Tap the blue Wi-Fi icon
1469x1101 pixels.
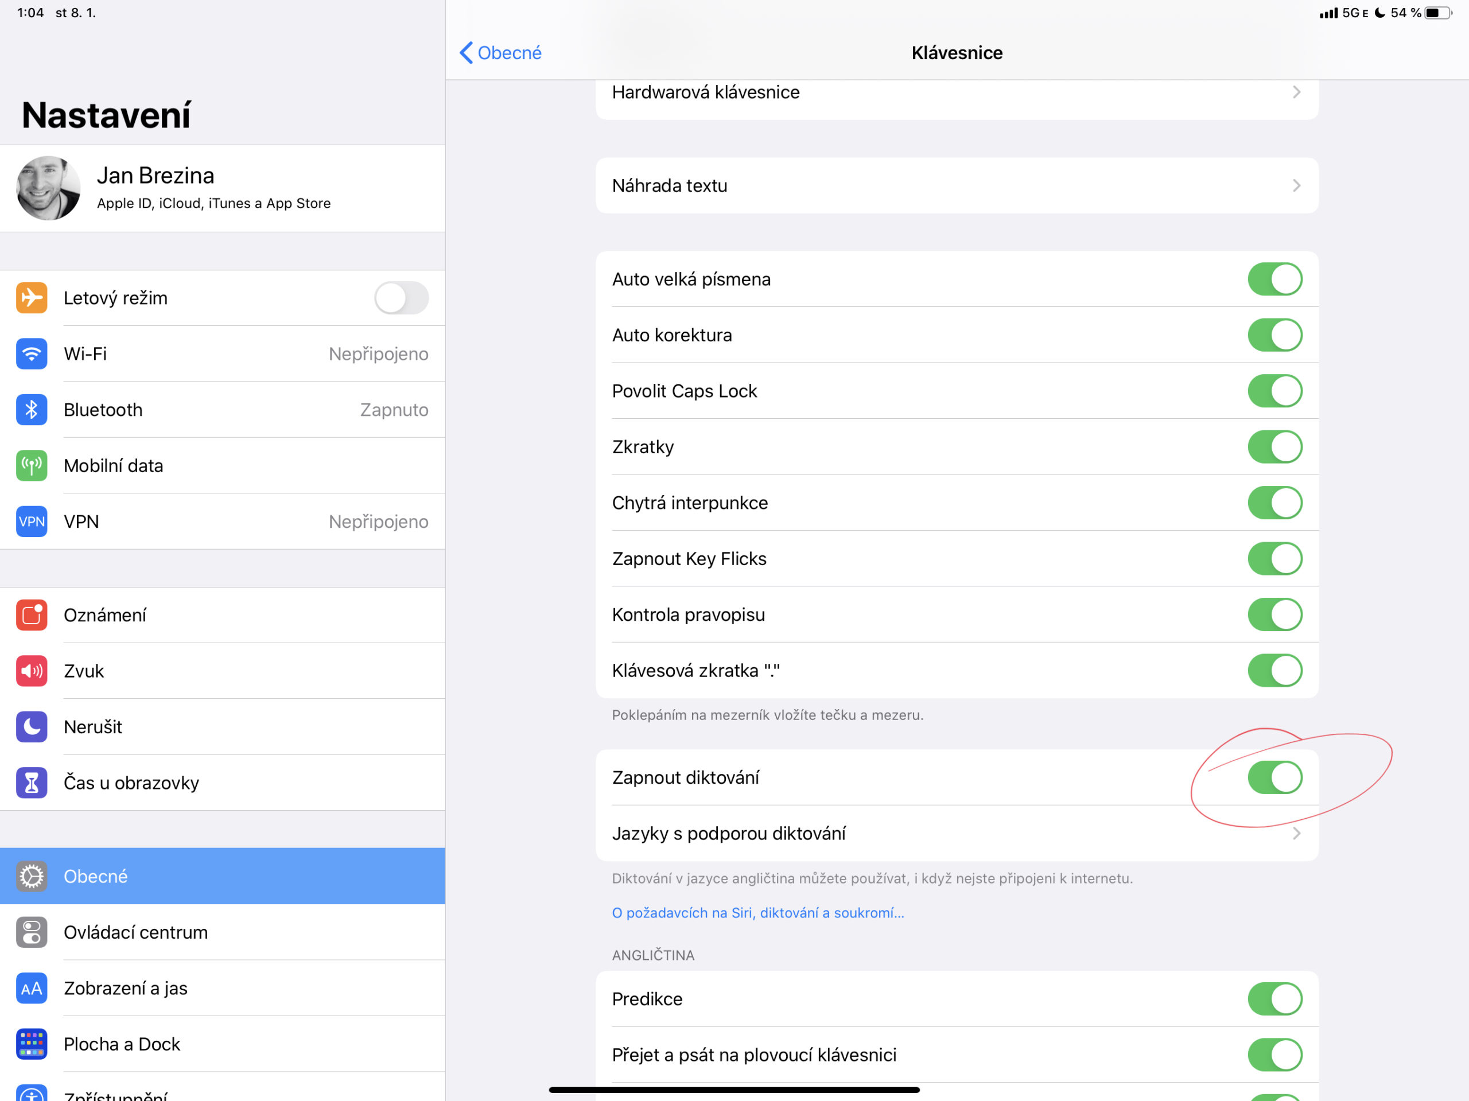(31, 354)
